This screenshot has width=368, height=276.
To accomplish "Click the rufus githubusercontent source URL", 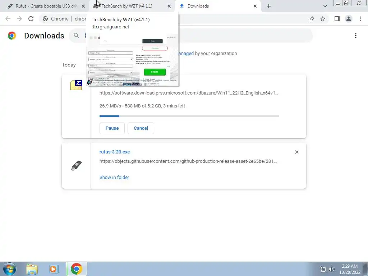I will coord(188,161).
